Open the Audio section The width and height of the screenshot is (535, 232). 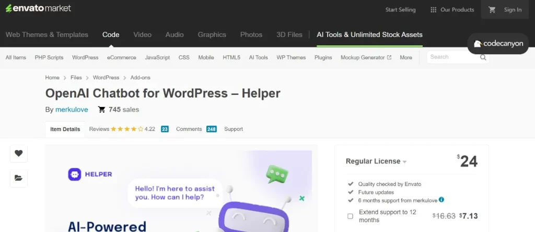[175, 35]
